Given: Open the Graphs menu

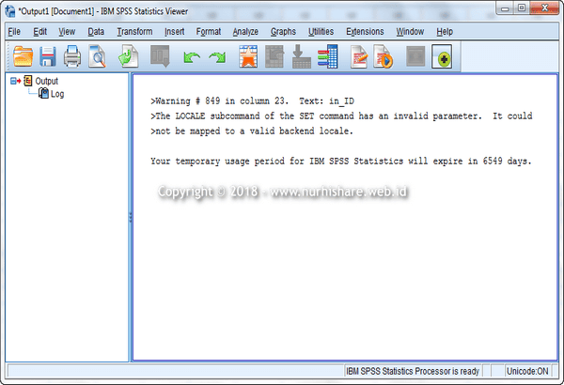Looking at the screenshot, I should click(x=283, y=32).
